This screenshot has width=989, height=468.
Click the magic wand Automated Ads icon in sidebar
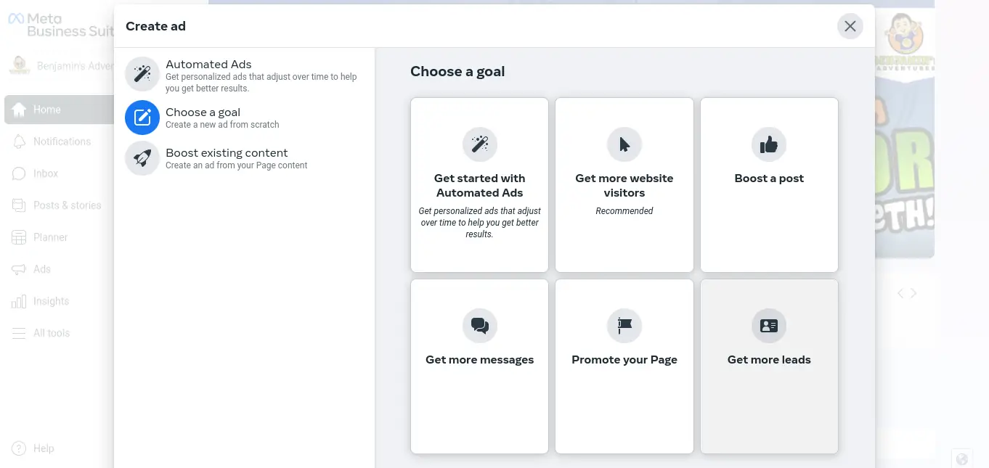pyautogui.click(x=142, y=74)
